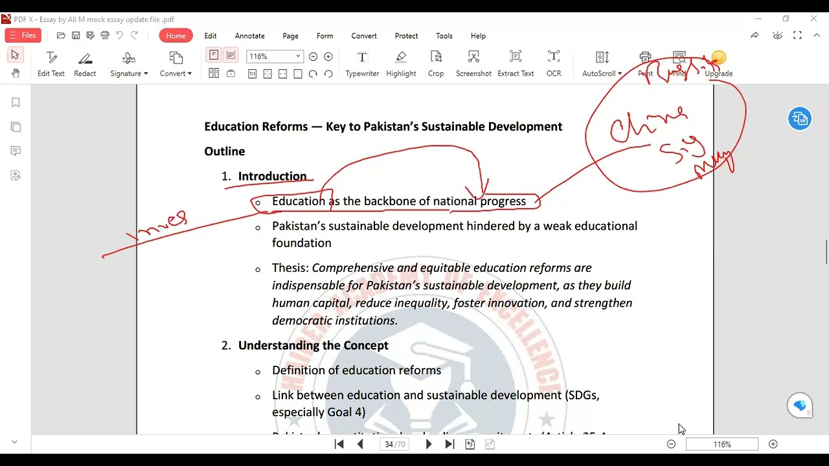Click the Print button in ribbon

[645, 64]
